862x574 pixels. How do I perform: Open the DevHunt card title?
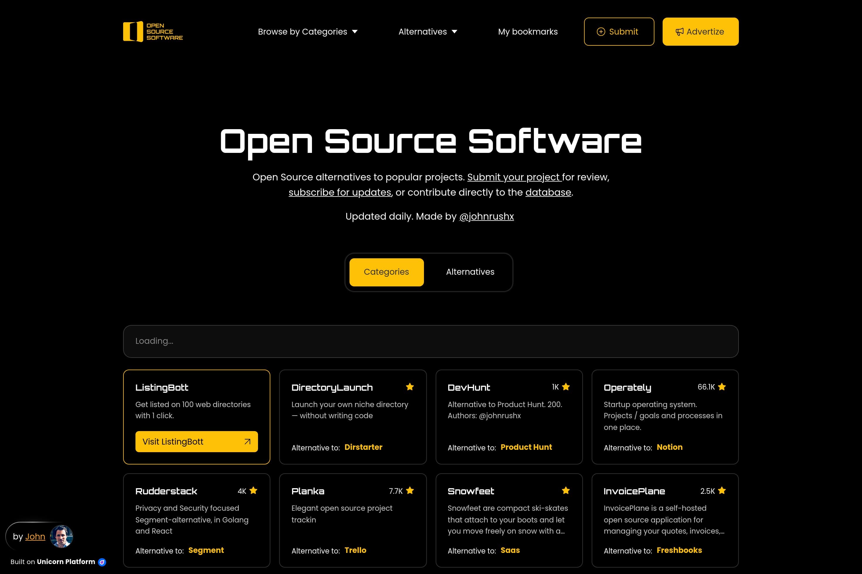pos(469,387)
